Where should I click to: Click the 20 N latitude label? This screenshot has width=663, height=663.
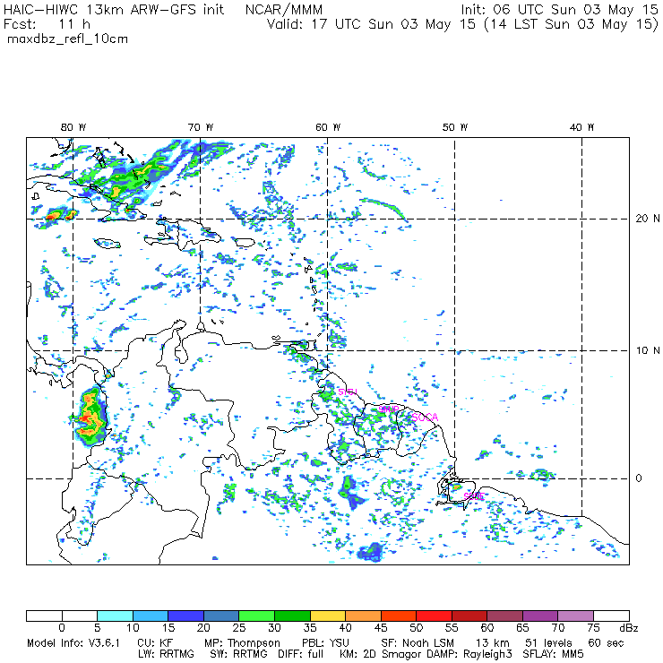click(x=648, y=219)
